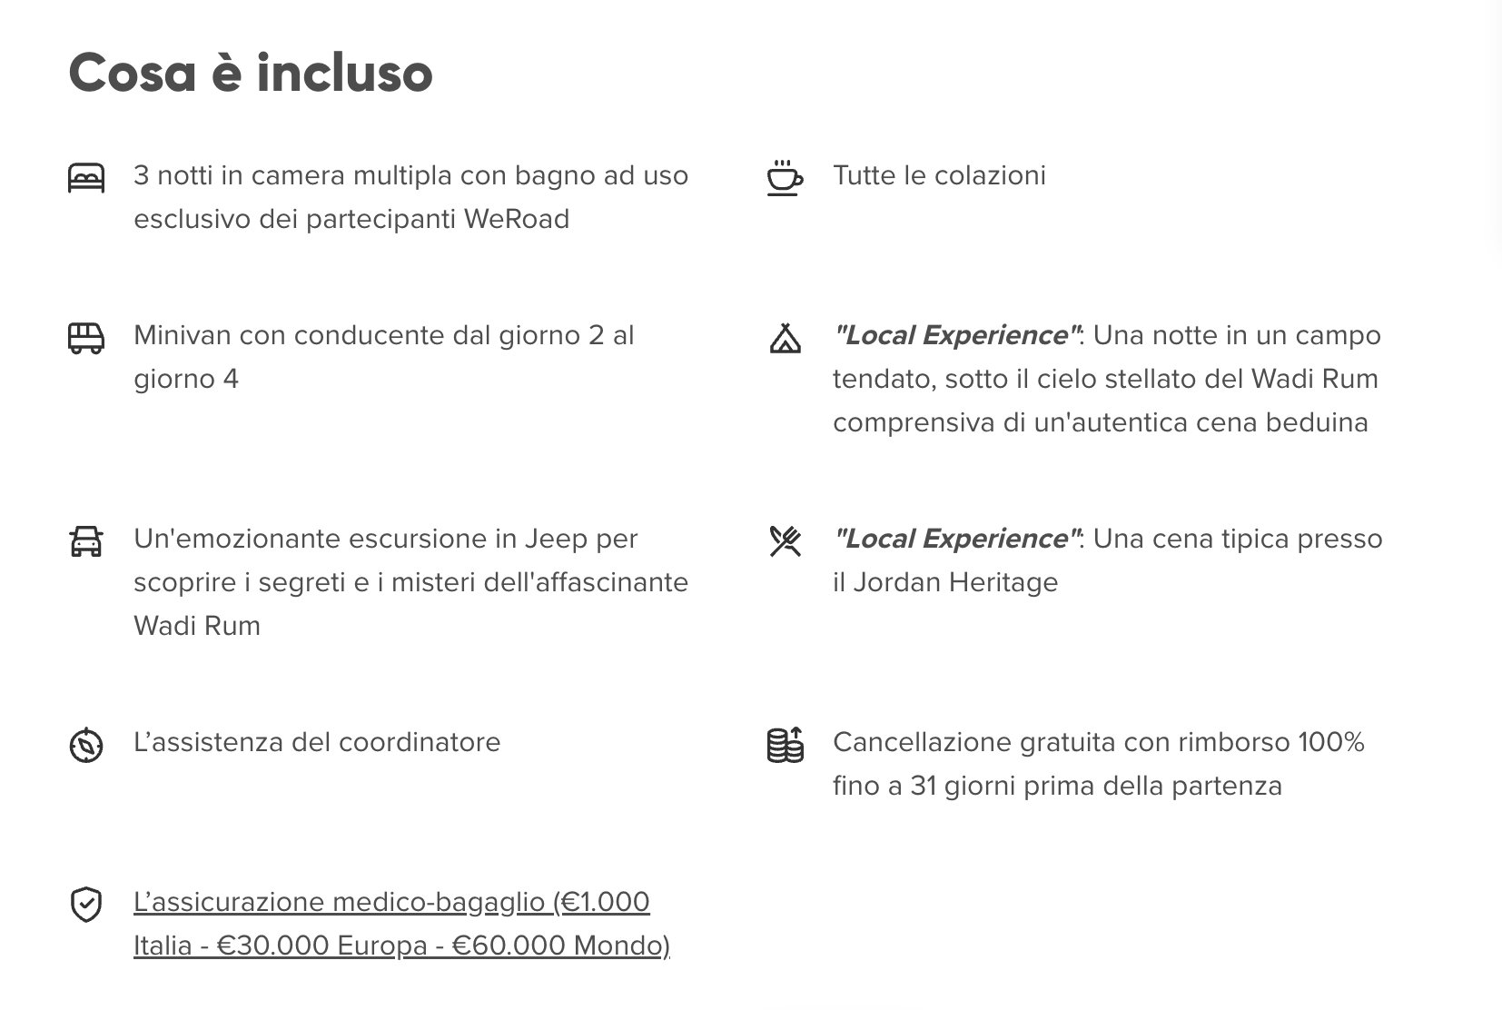Image resolution: width=1502 pixels, height=1010 pixels.
Task: Click the compass coordinator icon
Action: [86, 745]
